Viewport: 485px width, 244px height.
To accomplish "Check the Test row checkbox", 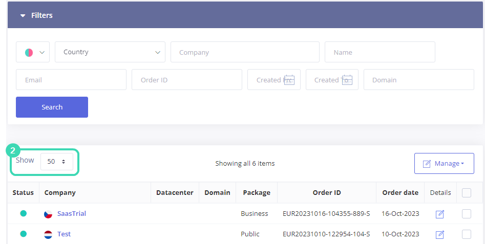I will click(466, 234).
